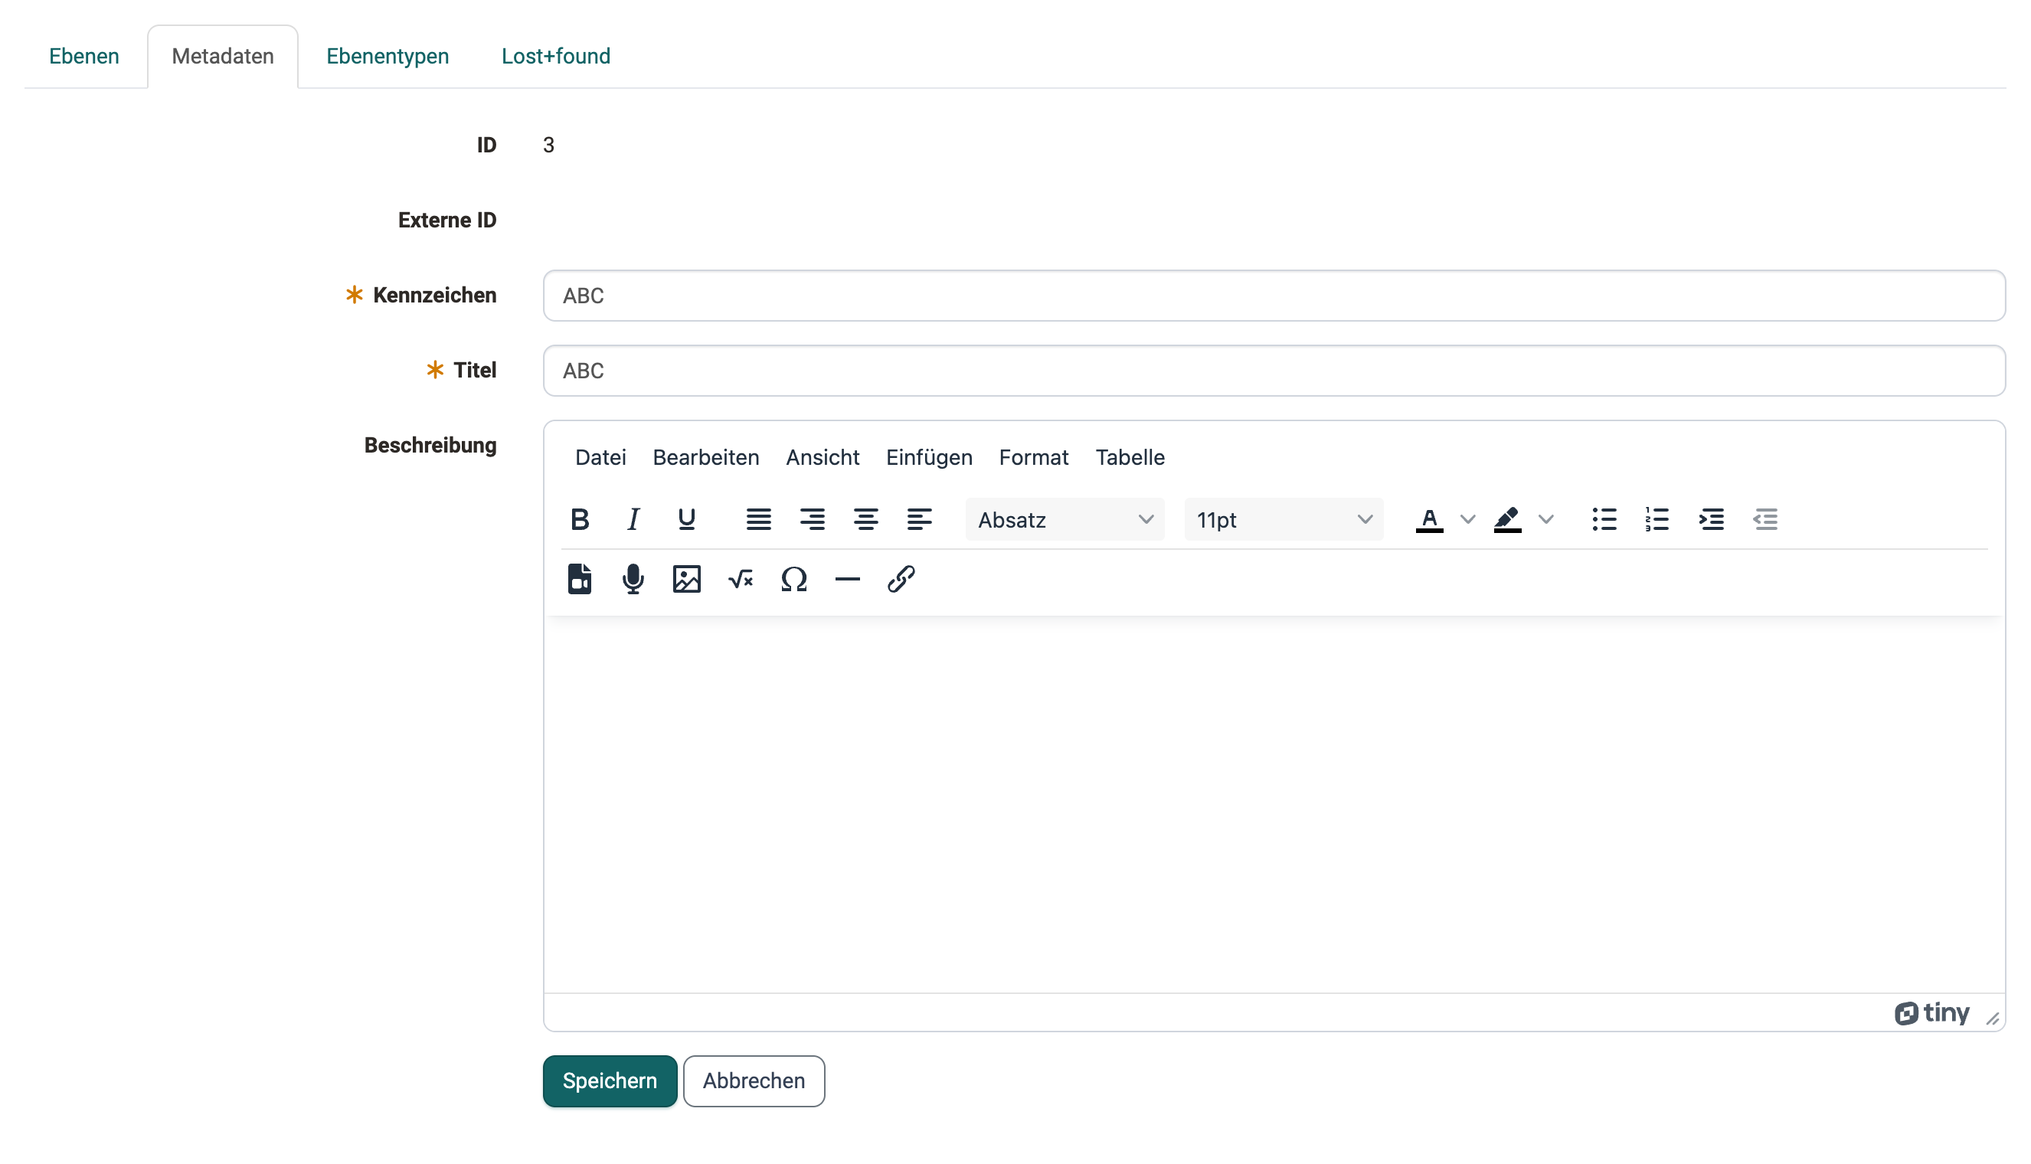
Task: Open the tiny logo link
Action: click(x=1931, y=1013)
